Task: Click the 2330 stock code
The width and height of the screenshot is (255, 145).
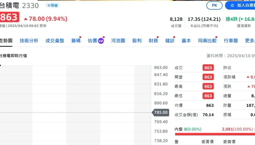Action: point(30,6)
